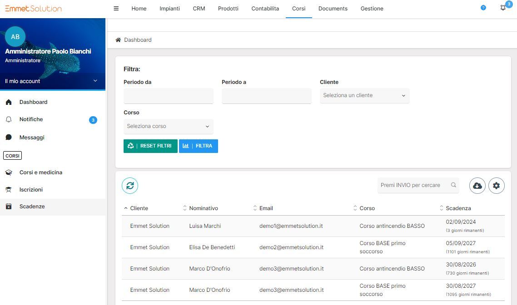
Task: Expand the Seleziona un cliente dropdown
Action: point(364,96)
